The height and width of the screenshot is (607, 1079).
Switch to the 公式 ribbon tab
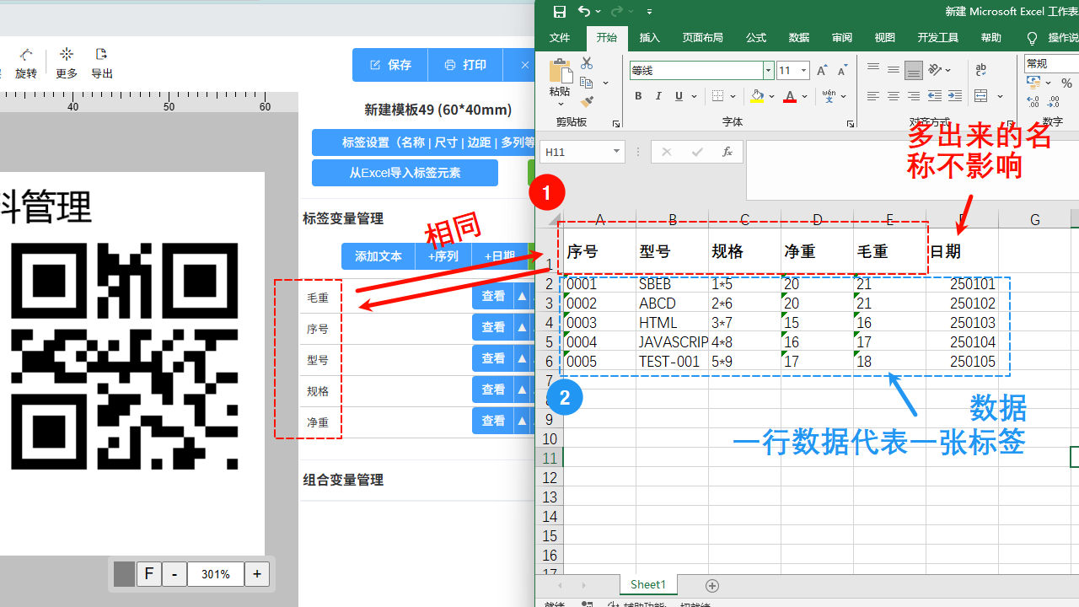pos(756,38)
